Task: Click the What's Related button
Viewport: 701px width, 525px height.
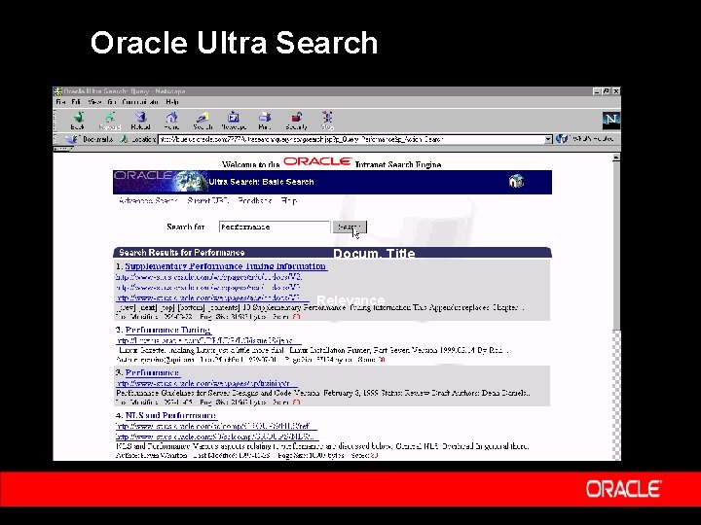Action: click(x=585, y=139)
